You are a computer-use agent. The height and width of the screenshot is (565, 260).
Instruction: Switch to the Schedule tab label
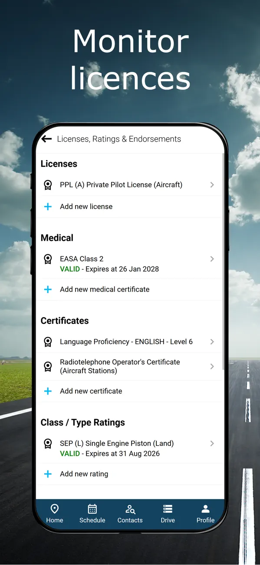point(92,520)
